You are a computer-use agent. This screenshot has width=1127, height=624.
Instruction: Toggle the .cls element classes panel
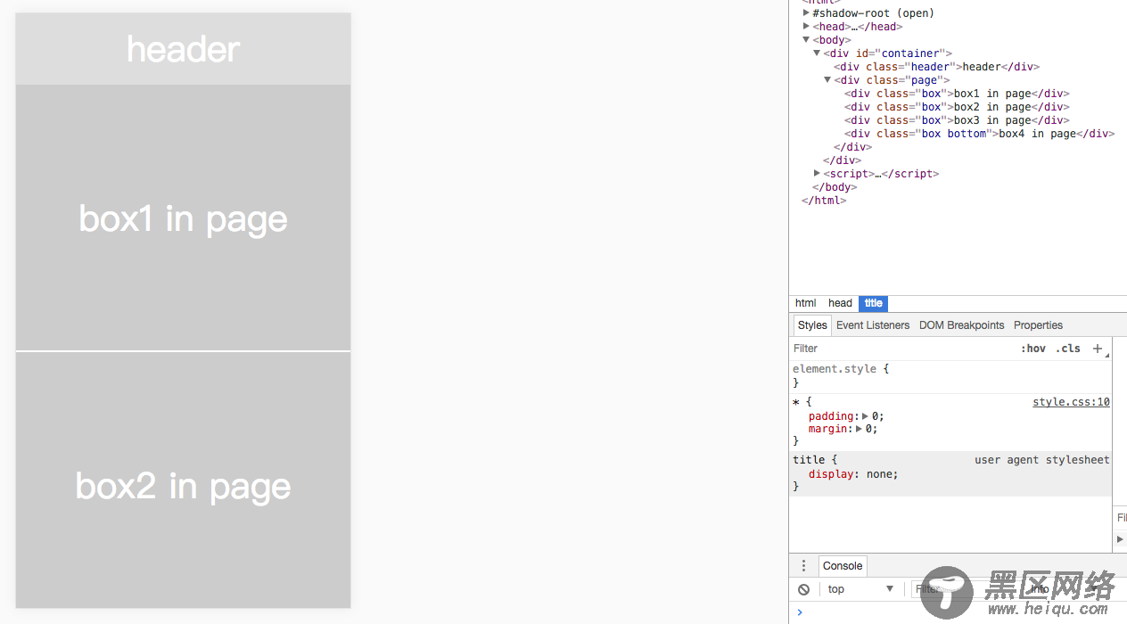click(x=1068, y=349)
